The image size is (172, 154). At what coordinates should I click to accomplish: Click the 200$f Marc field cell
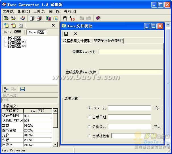tap(38, 140)
